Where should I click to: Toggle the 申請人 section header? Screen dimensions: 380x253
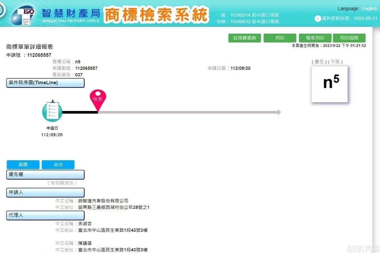tap(45, 193)
